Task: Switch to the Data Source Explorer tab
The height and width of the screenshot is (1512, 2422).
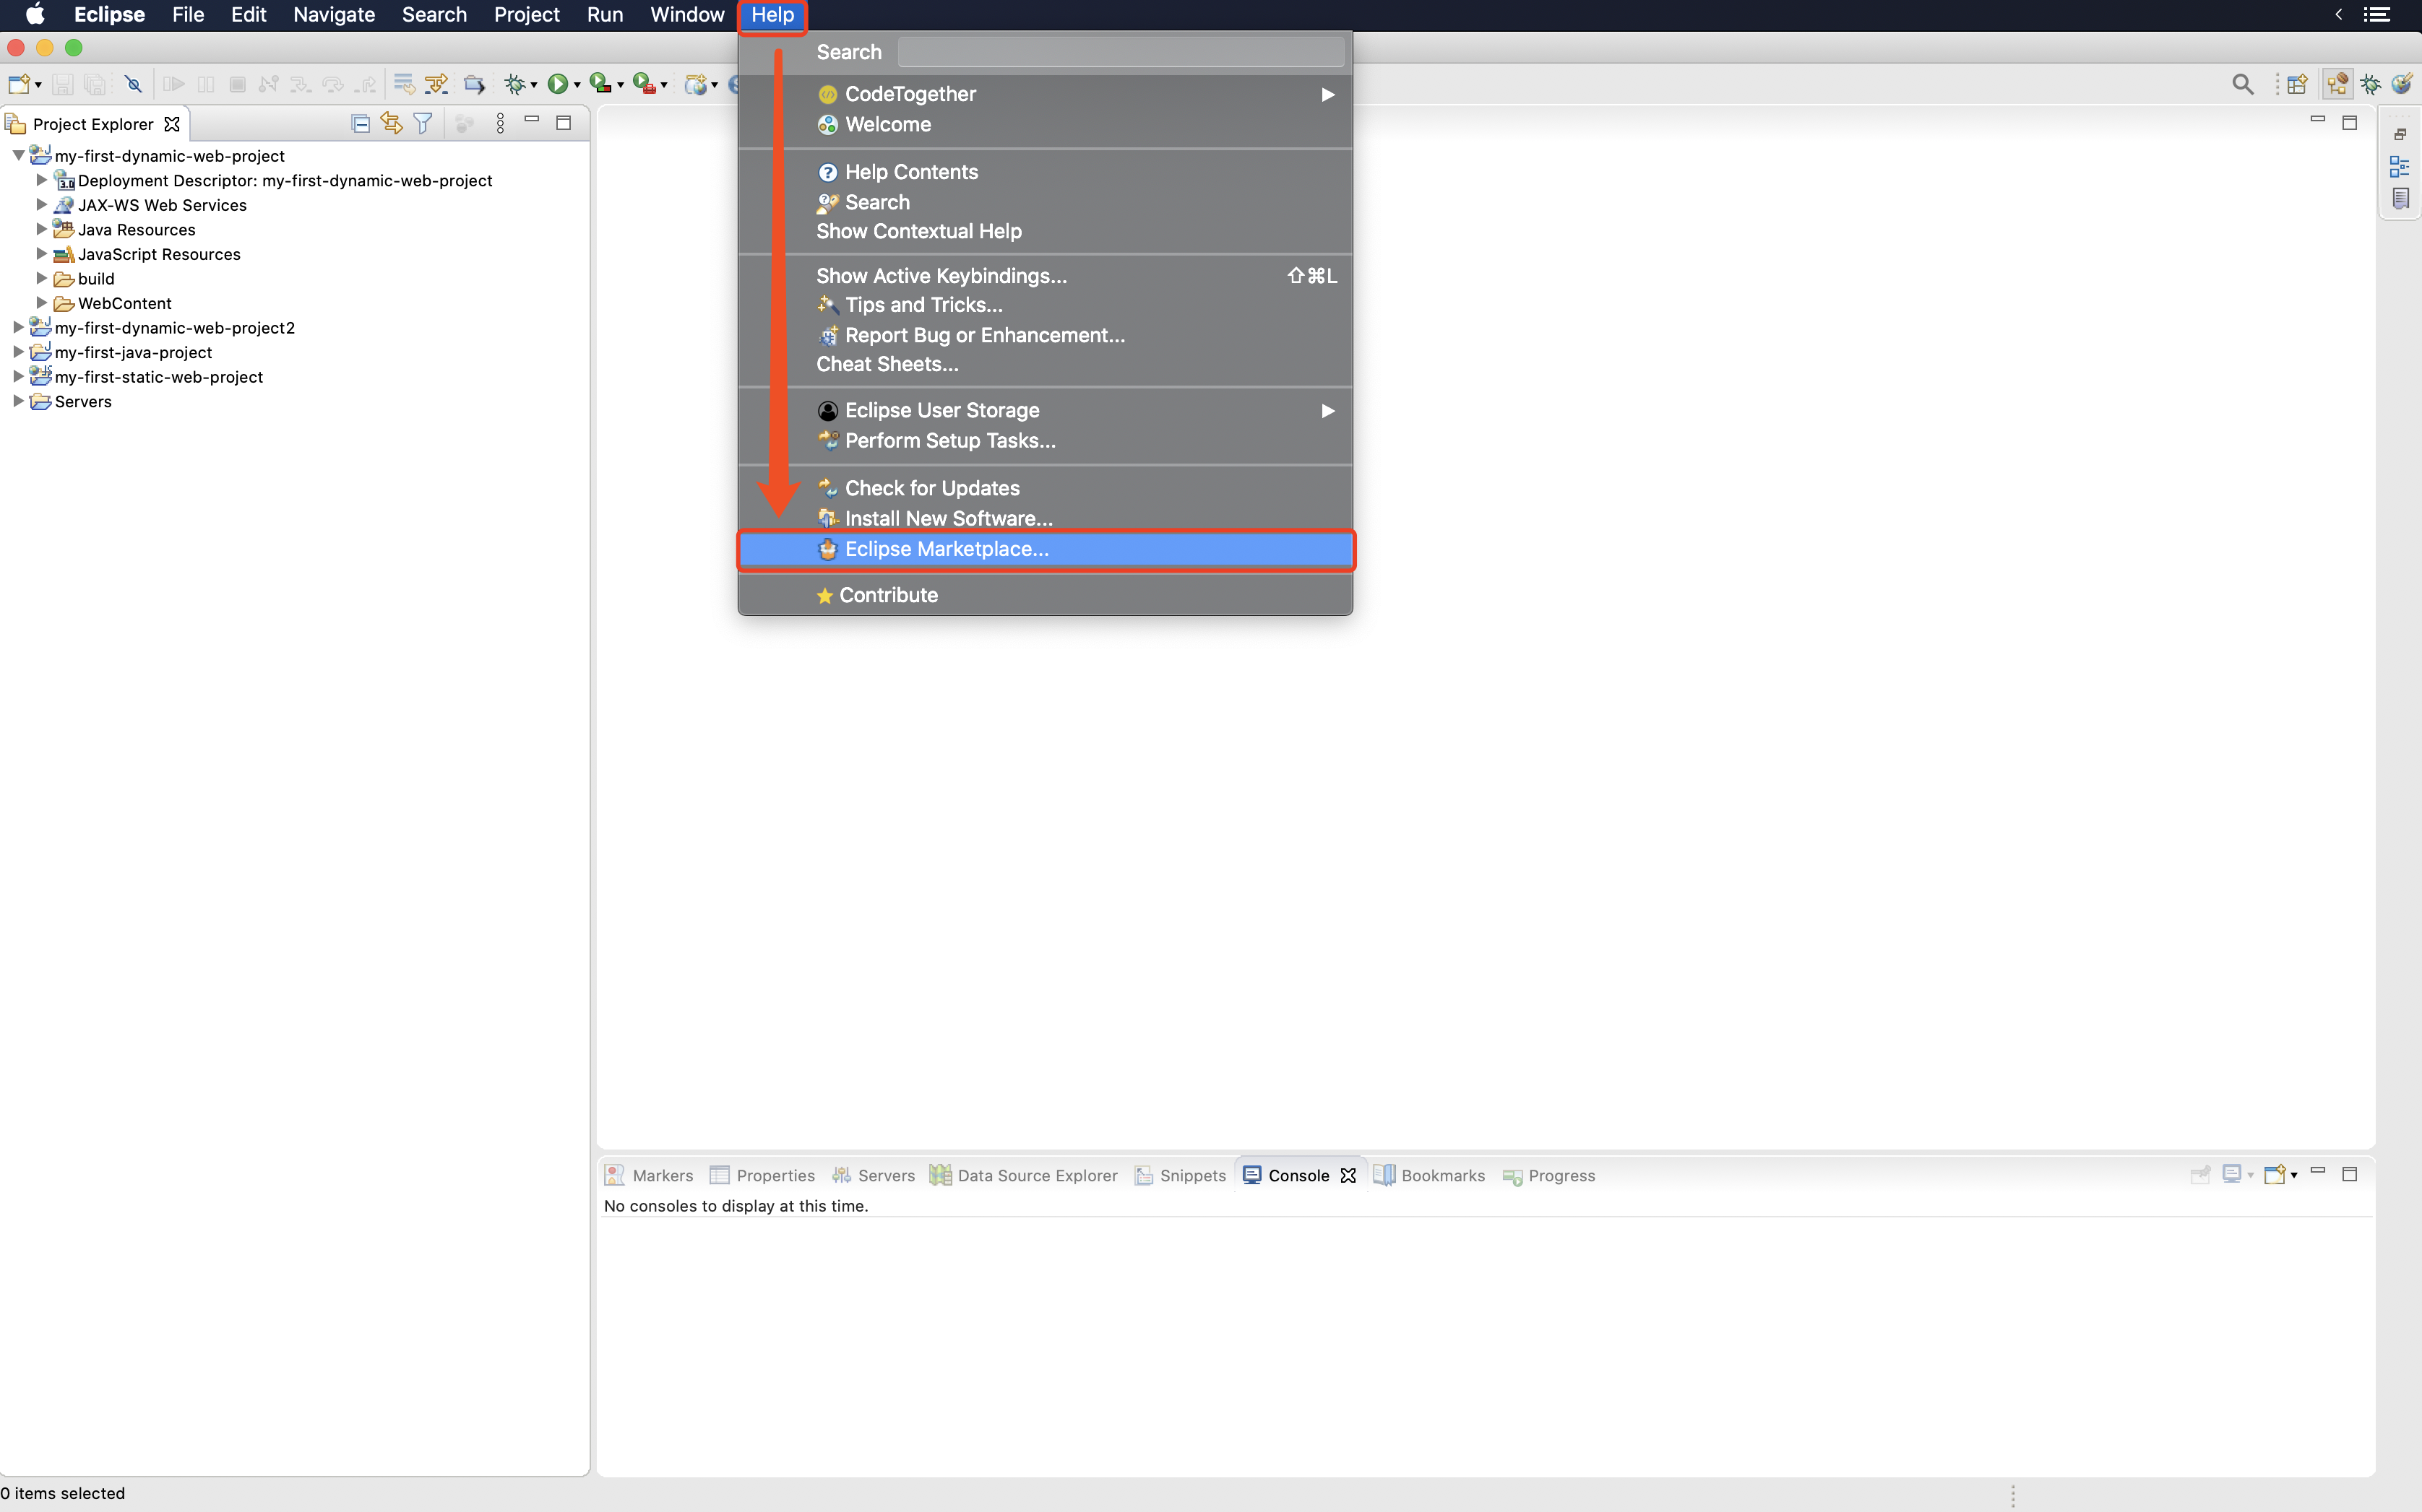Action: (x=1023, y=1176)
